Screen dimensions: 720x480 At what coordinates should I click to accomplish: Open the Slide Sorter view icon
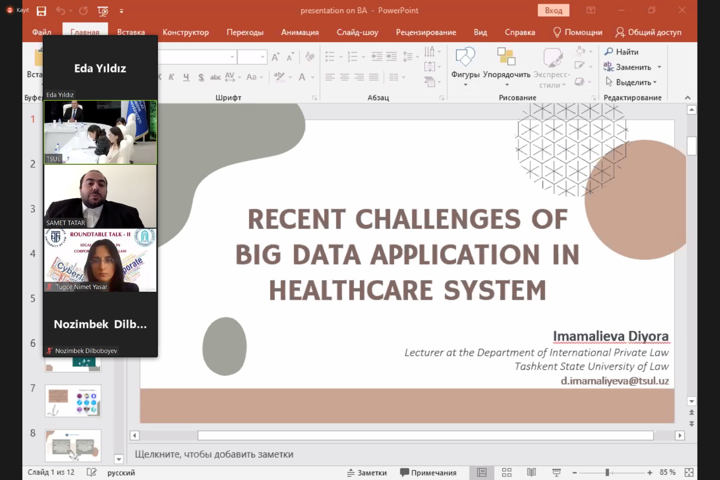pos(507,472)
